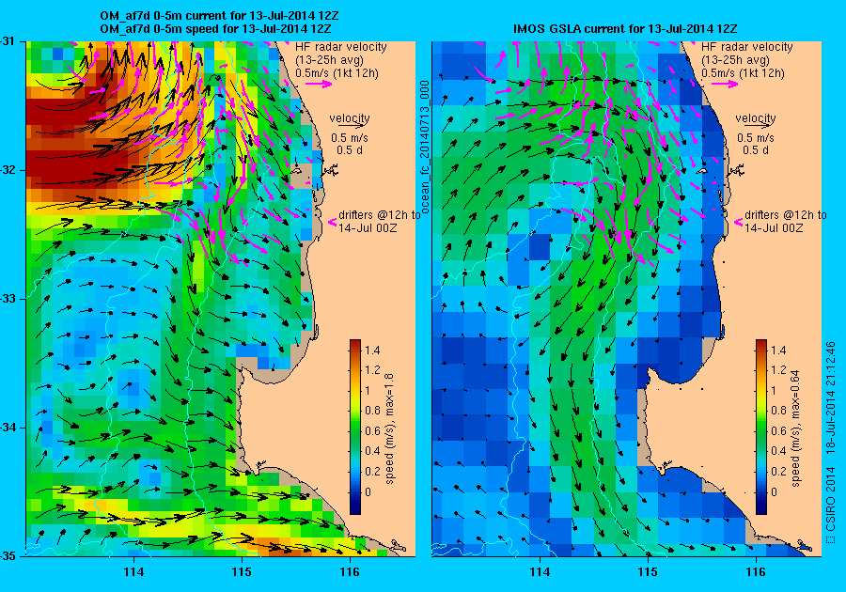Image resolution: width=846 pixels, height=592 pixels.
Task: Click the speed colorbar in the right map
Action: point(761,427)
